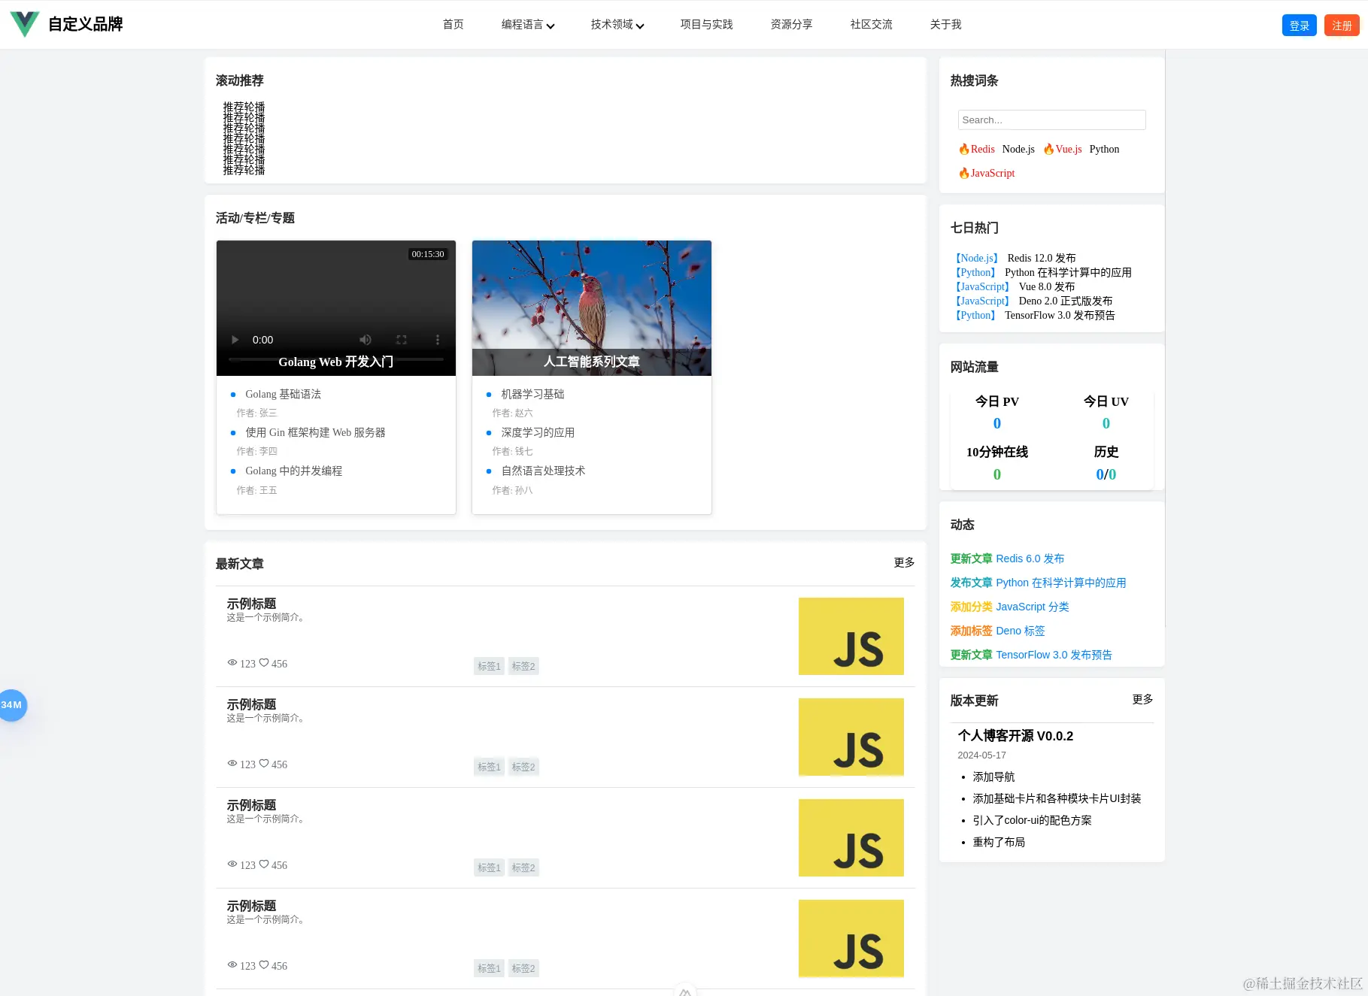This screenshot has width=1368, height=996.
Task: Like the fourth article with heart icon
Action: click(x=264, y=965)
